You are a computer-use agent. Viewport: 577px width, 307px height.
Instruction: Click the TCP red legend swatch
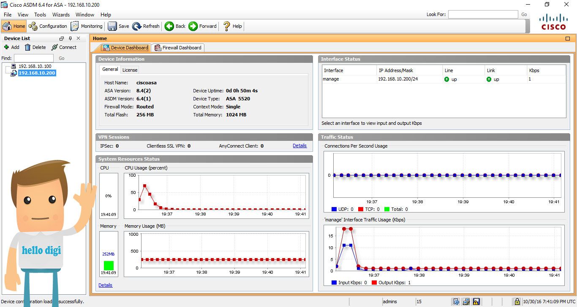360,209
